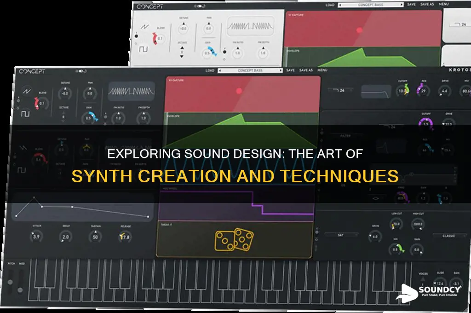Select square waveform in light Concept window

143,49
